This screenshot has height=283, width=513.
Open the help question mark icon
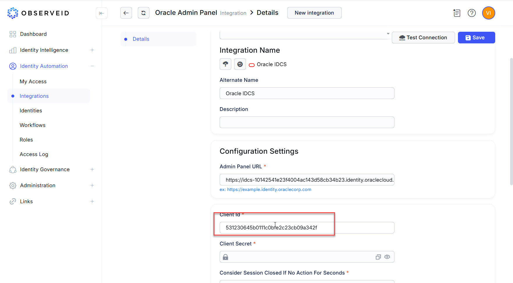tap(471, 13)
